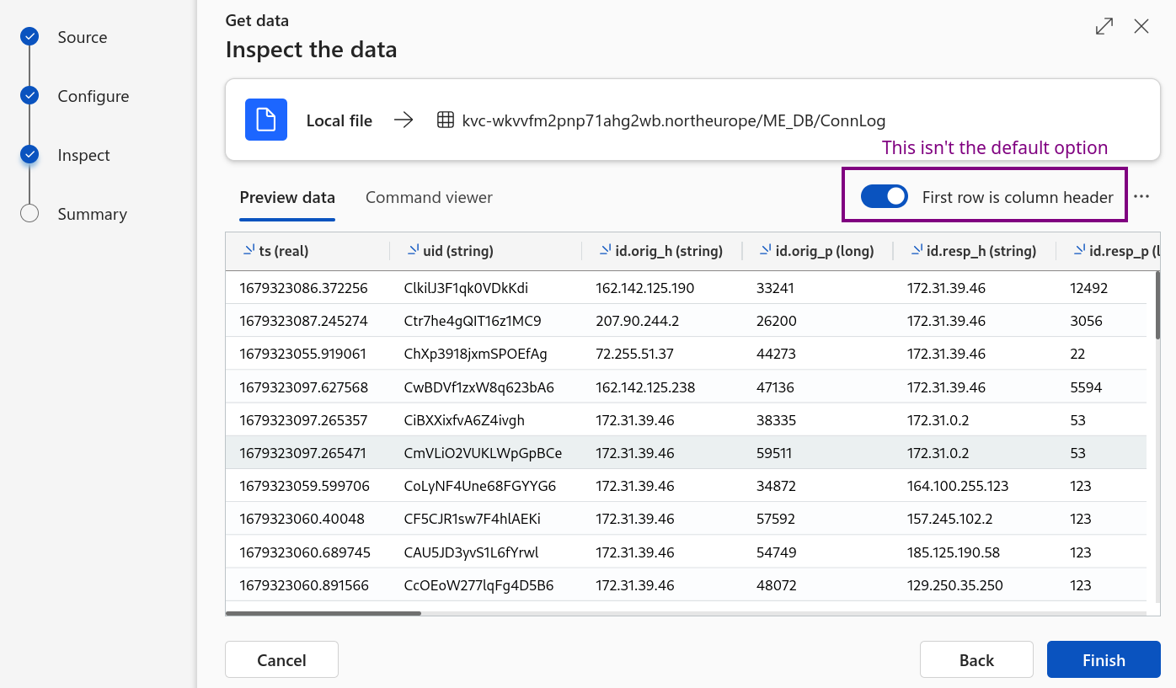Click cell 59511
The width and height of the screenshot is (1176, 688).
click(x=774, y=453)
